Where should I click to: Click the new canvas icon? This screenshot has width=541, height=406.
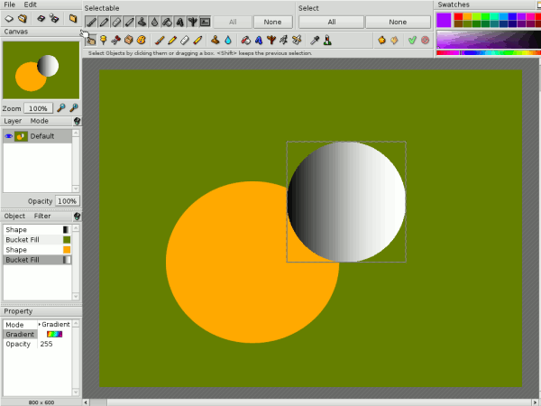pos(9,18)
